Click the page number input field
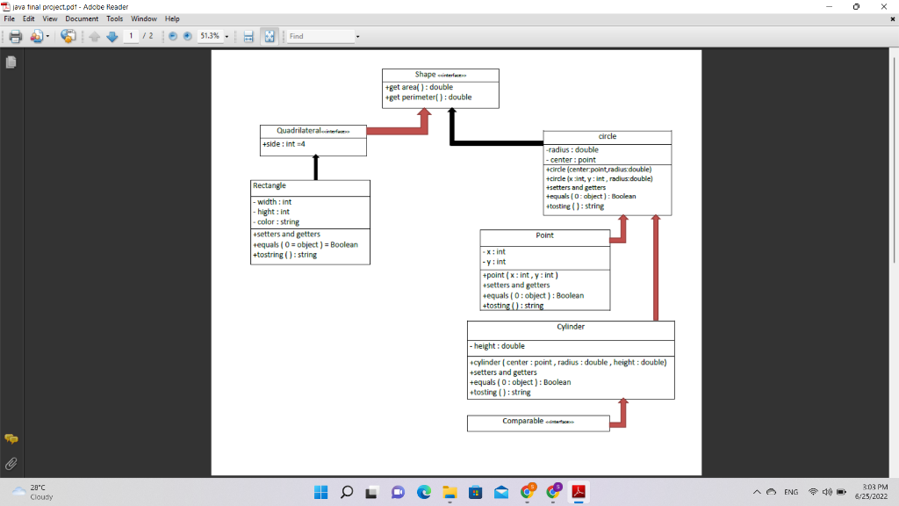The image size is (899, 506). (132, 36)
